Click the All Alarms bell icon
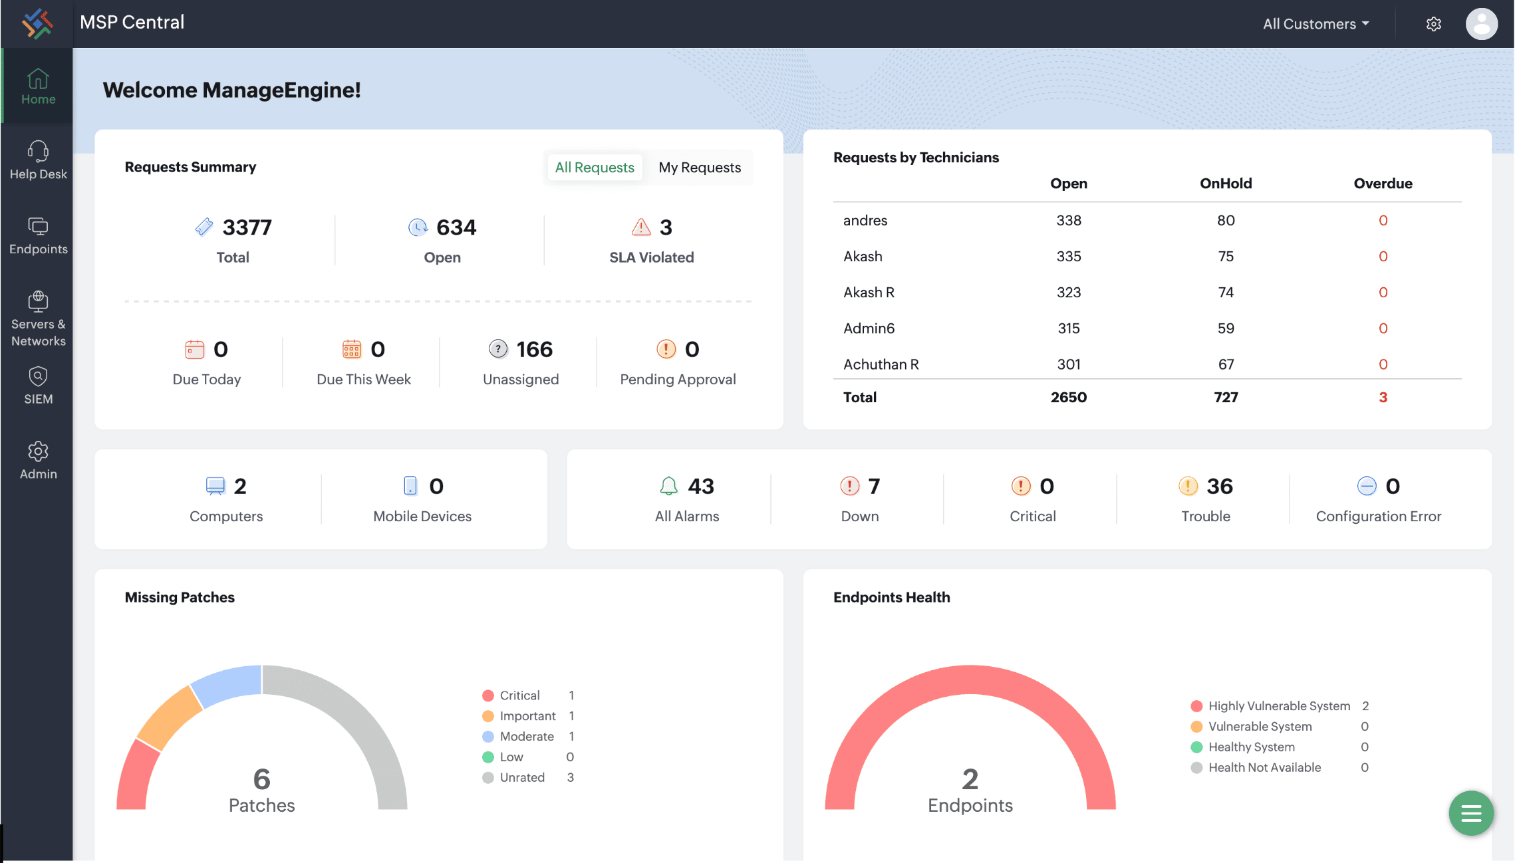The image size is (1515, 863). click(668, 486)
